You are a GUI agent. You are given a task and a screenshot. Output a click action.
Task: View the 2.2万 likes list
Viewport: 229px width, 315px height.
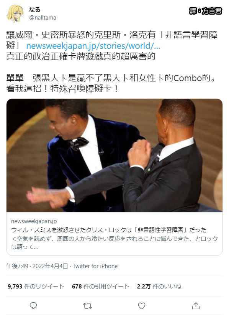tap(159, 286)
